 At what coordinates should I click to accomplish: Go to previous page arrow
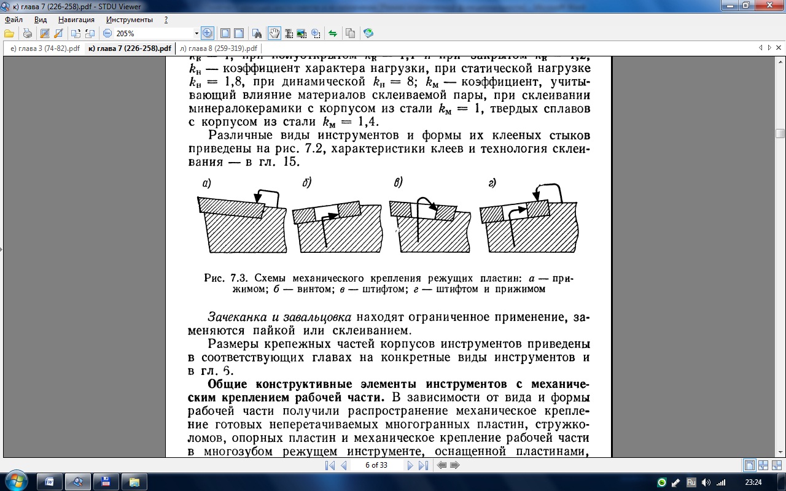(344, 465)
